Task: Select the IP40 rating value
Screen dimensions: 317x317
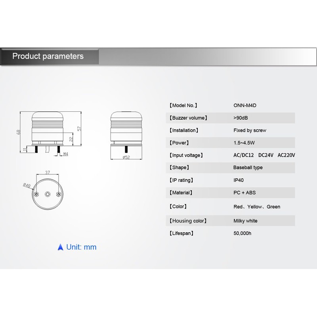Action: pyautogui.click(x=239, y=180)
